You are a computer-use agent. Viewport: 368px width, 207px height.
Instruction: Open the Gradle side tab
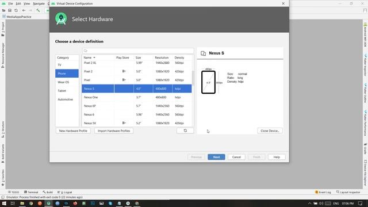pyautogui.click(x=365, y=149)
